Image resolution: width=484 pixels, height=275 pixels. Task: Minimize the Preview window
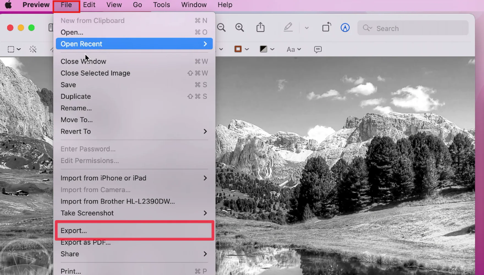pyautogui.click(x=21, y=28)
